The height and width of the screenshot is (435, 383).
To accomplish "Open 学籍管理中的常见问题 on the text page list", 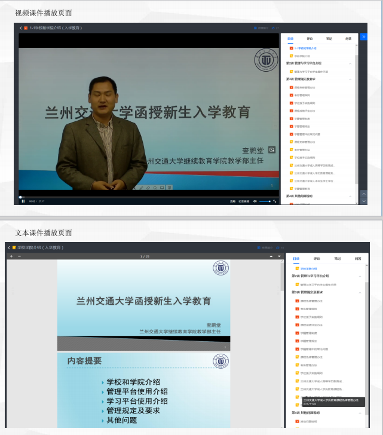I will point(314,349).
